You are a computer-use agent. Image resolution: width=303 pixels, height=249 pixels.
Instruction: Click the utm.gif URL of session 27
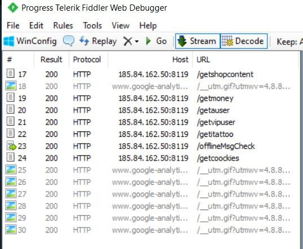(x=244, y=194)
